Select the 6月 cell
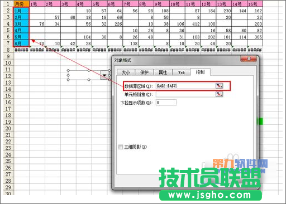Screen dimensions: 286x204 22,43
